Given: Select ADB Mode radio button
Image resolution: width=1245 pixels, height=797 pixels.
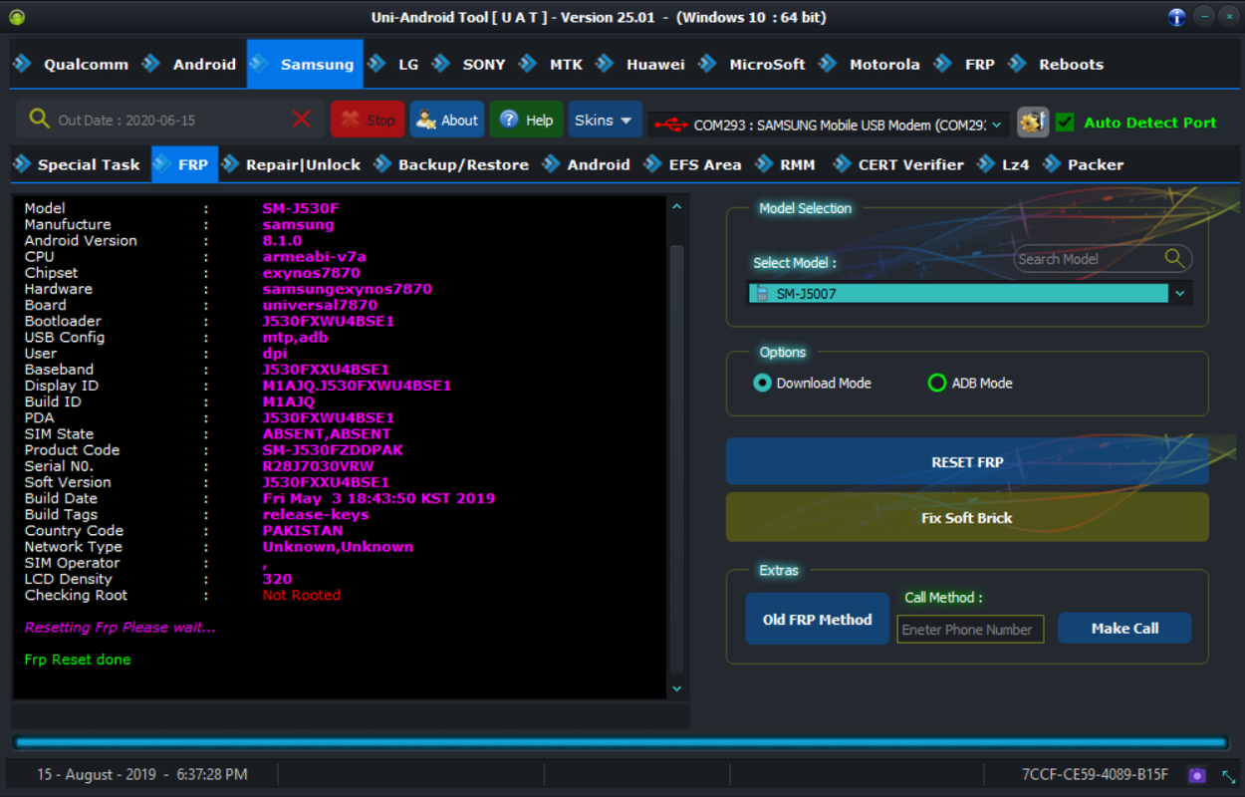Looking at the screenshot, I should pyautogui.click(x=936, y=383).
